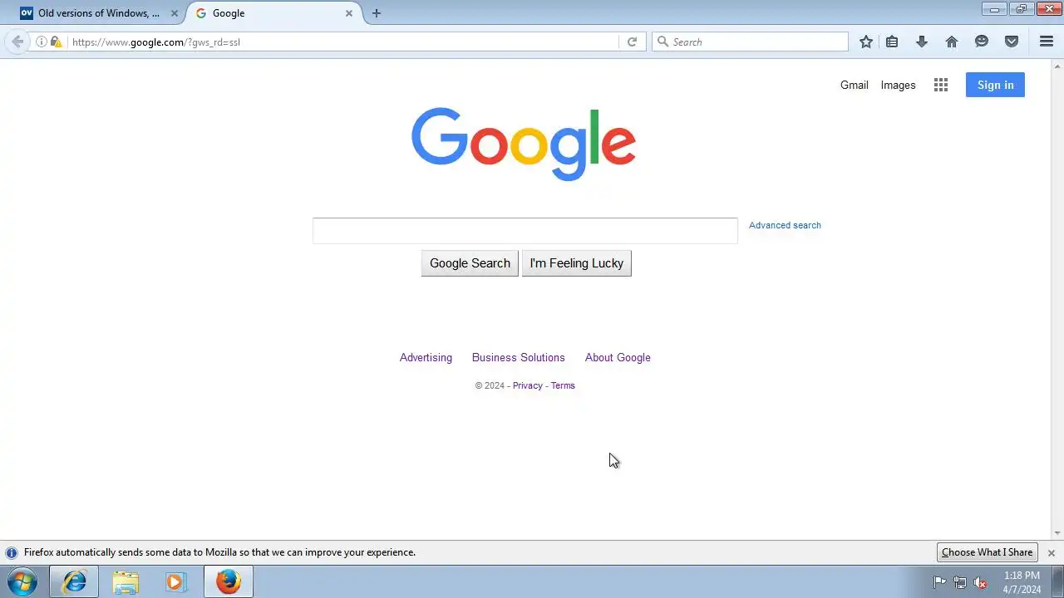
Task: Open Windows Media Player from the taskbar
Action: pos(176,582)
